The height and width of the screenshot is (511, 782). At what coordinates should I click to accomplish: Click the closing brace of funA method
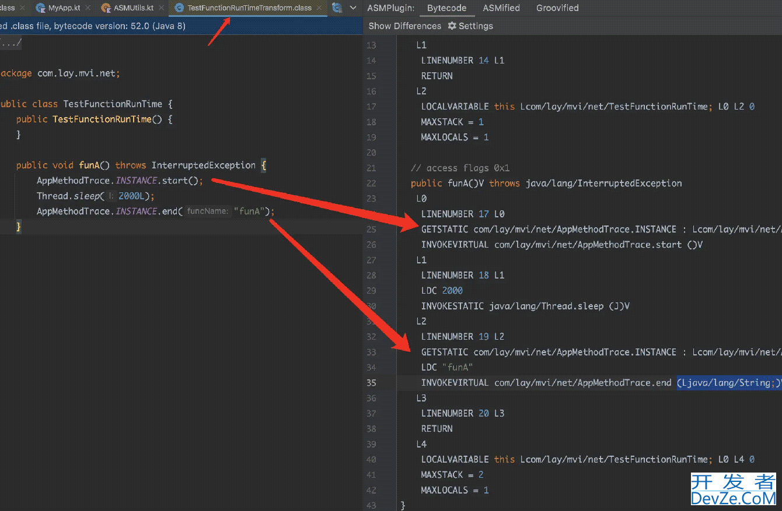coord(19,226)
